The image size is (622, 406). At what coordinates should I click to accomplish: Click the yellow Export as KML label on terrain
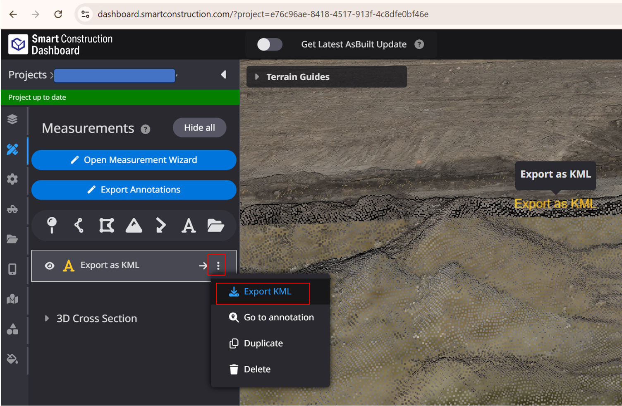[555, 204]
